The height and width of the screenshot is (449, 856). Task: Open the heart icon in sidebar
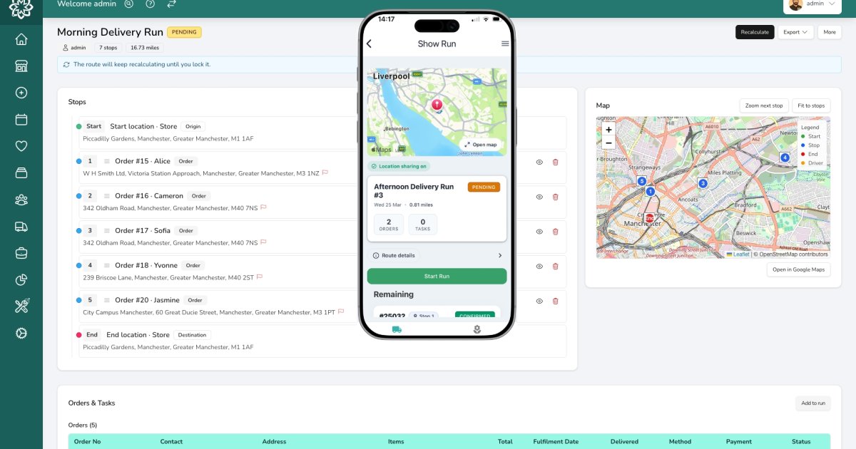tap(21, 146)
